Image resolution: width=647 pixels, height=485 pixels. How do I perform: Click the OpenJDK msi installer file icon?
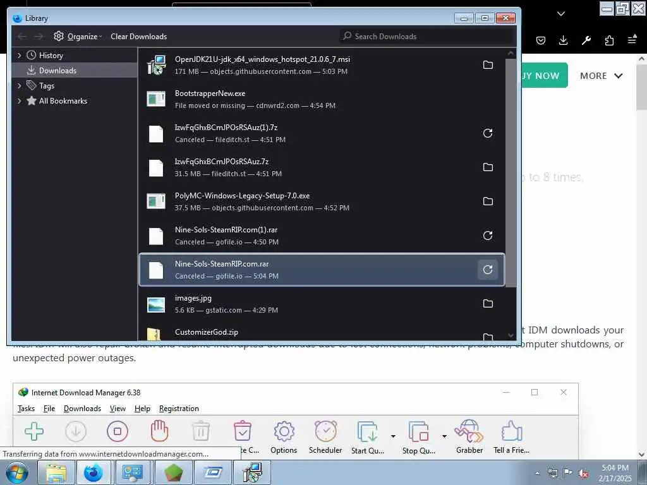[x=157, y=65]
